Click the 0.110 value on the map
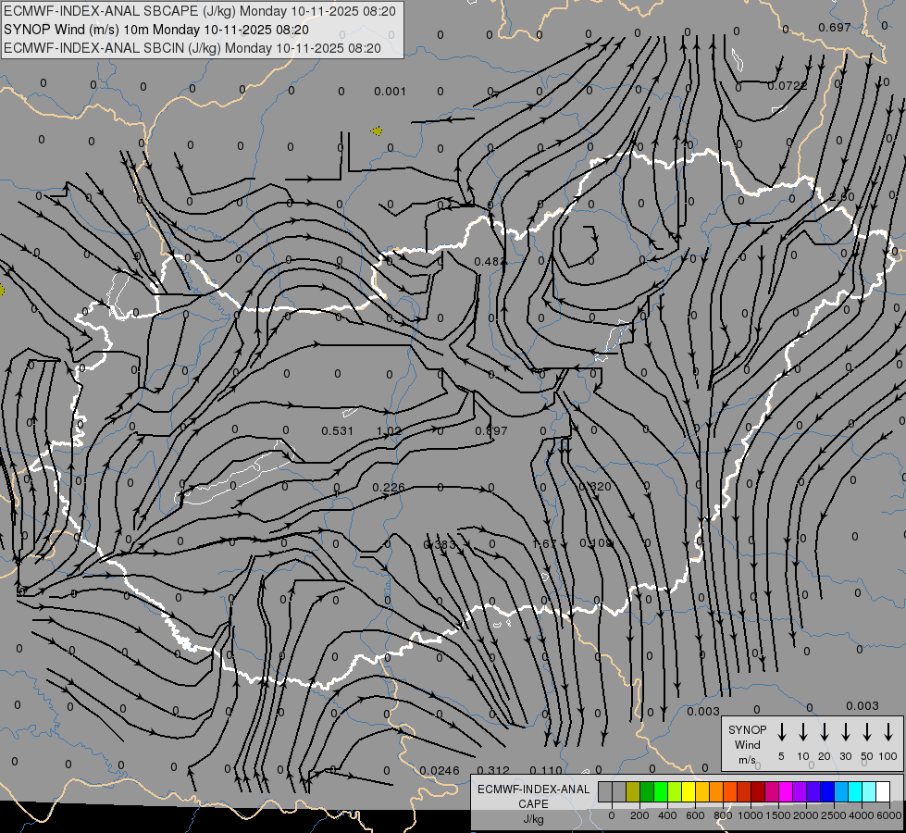906x833 pixels. (546, 771)
